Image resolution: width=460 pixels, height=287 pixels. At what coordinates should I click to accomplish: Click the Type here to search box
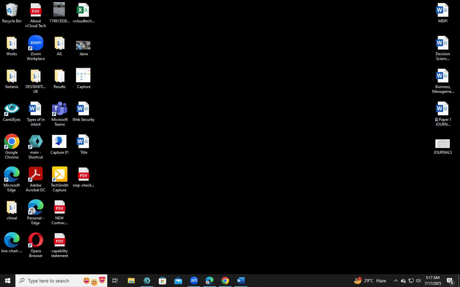61,281
